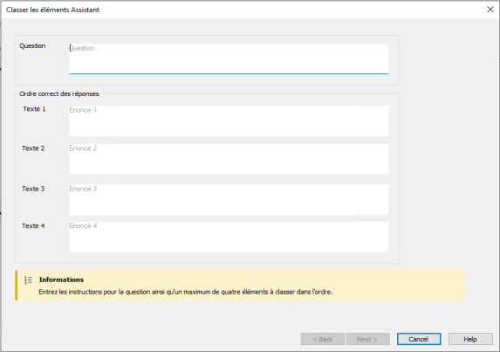Focus the Question text field
The height and width of the screenshot is (352, 500).
click(229, 59)
